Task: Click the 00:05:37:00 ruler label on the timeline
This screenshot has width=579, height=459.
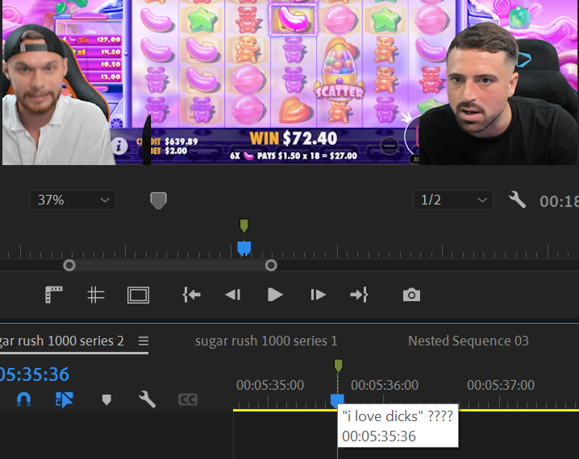Action: (501, 385)
